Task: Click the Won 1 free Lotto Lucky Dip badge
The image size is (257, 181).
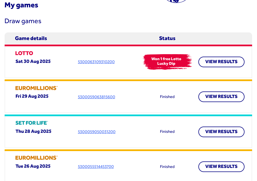Action: click(x=166, y=61)
